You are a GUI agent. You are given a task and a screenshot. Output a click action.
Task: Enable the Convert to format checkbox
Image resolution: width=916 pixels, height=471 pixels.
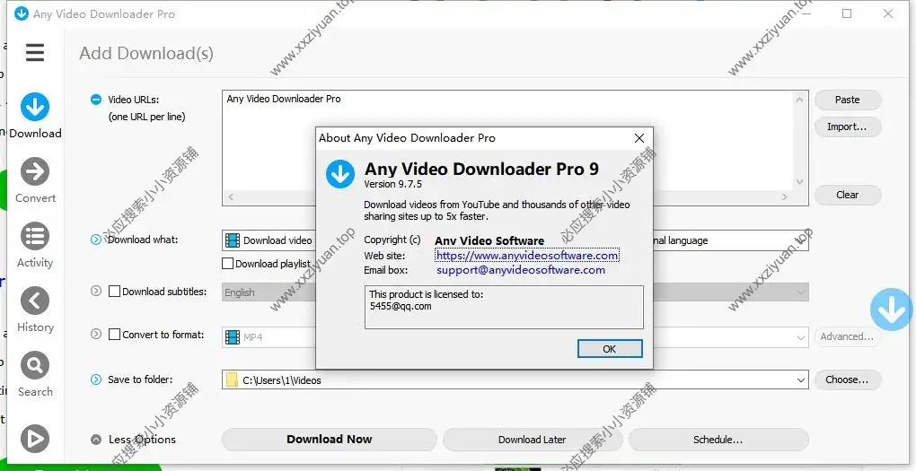coord(115,335)
